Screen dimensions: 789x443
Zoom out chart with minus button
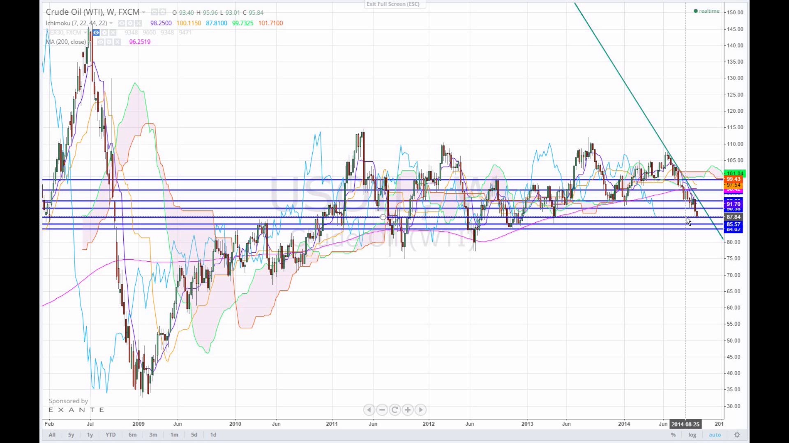tap(382, 410)
